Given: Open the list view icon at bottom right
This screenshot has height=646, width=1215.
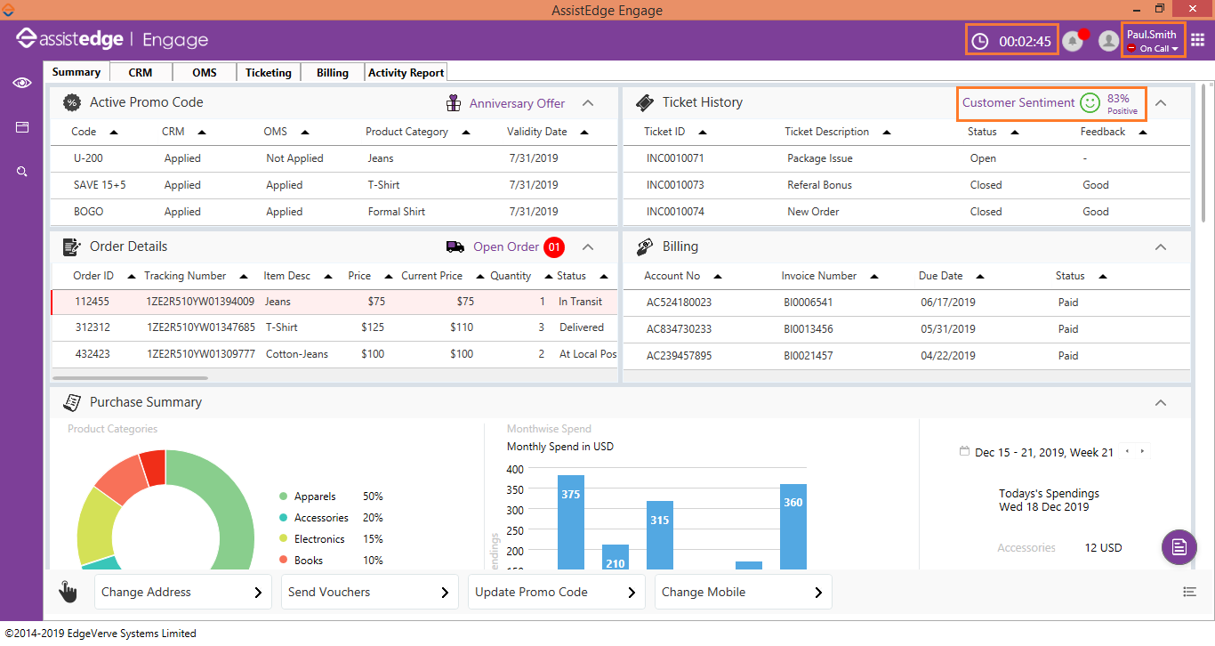Looking at the screenshot, I should point(1189,592).
